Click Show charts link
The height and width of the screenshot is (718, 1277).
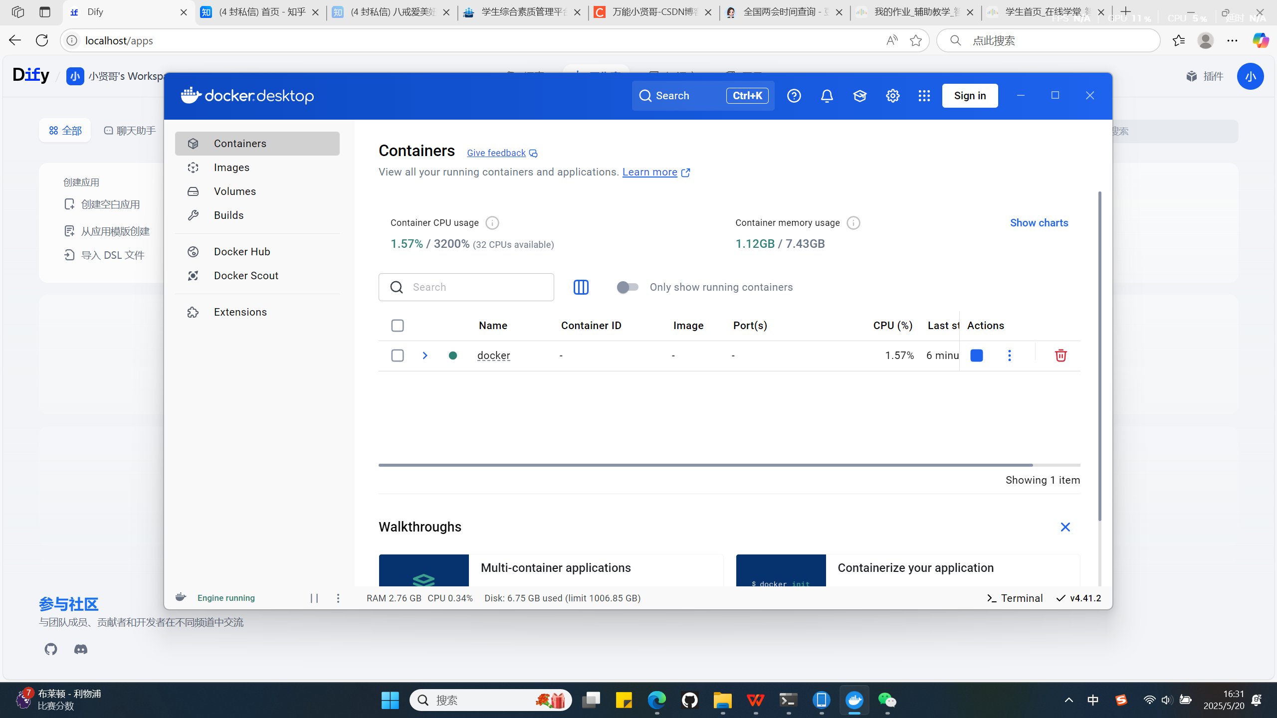point(1039,223)
